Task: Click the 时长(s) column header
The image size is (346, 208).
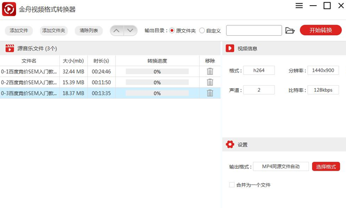Action: click(x=101, y=61)
